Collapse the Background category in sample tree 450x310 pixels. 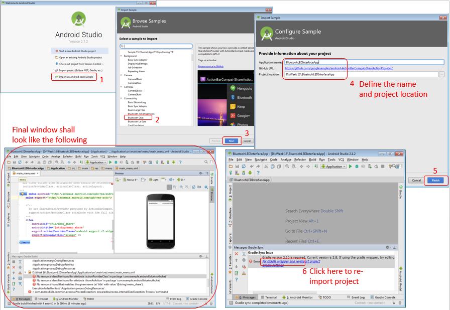(122, 56)
